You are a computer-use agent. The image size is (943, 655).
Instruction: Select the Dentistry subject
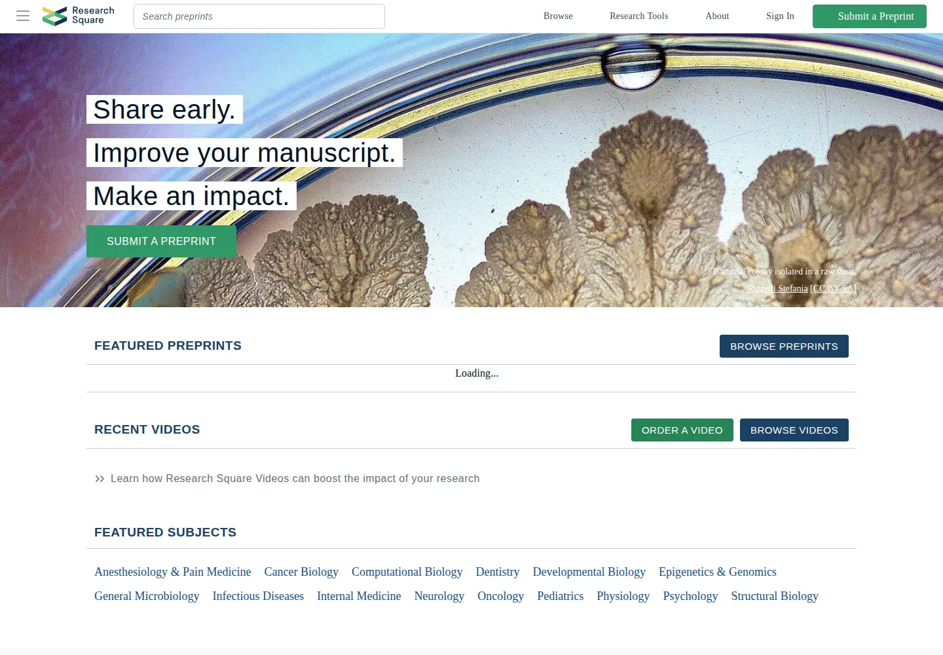[498, 572]
